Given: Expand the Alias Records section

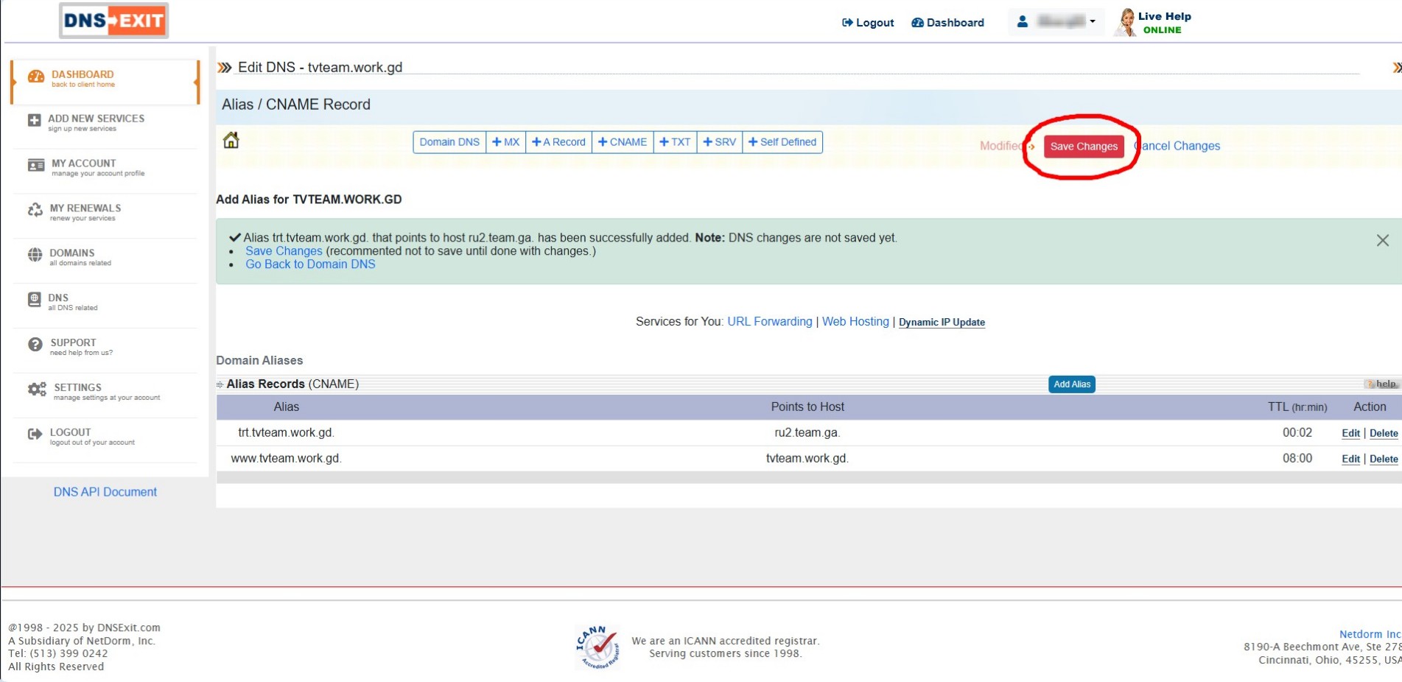Looking at the screenshot, I should [x=220, y=384].
